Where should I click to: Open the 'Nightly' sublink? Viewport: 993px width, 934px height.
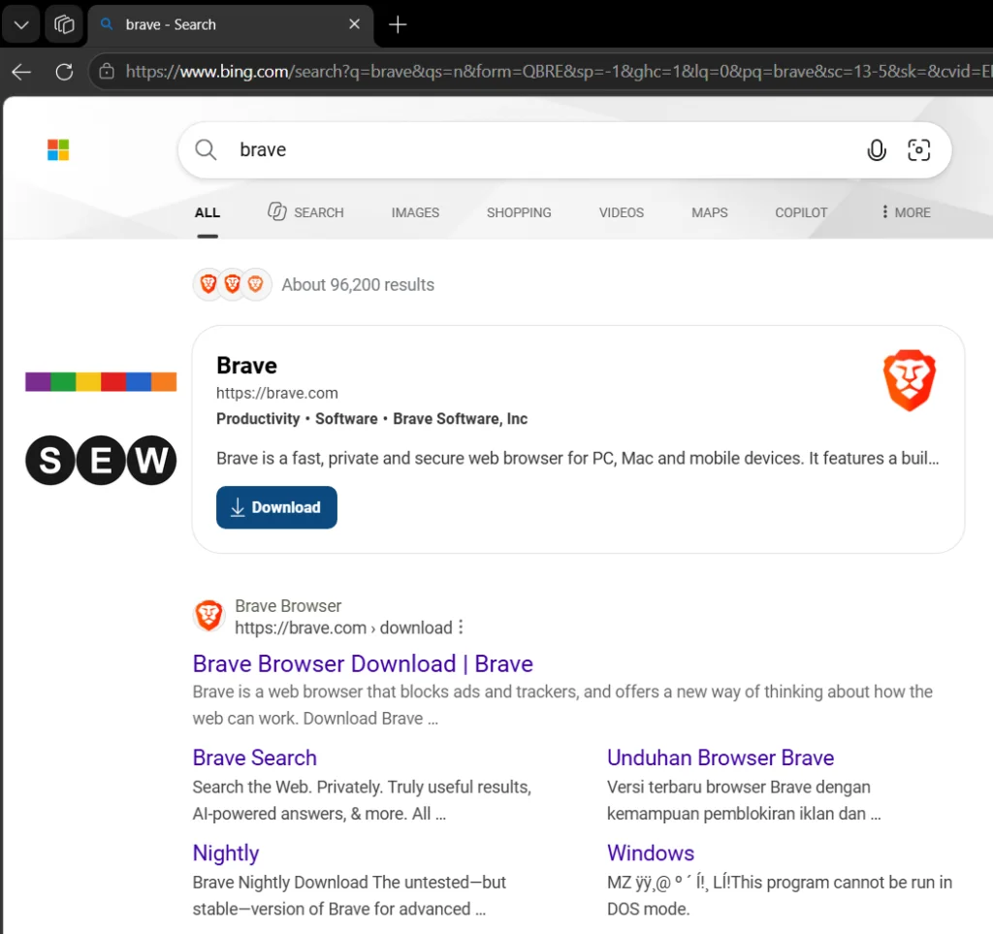tap(226, 853)
